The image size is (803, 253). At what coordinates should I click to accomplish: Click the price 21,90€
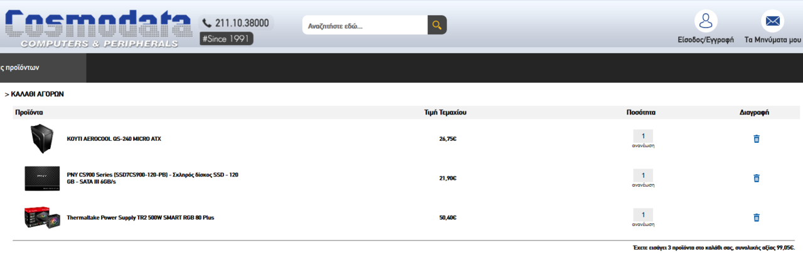tap(448, 178)
